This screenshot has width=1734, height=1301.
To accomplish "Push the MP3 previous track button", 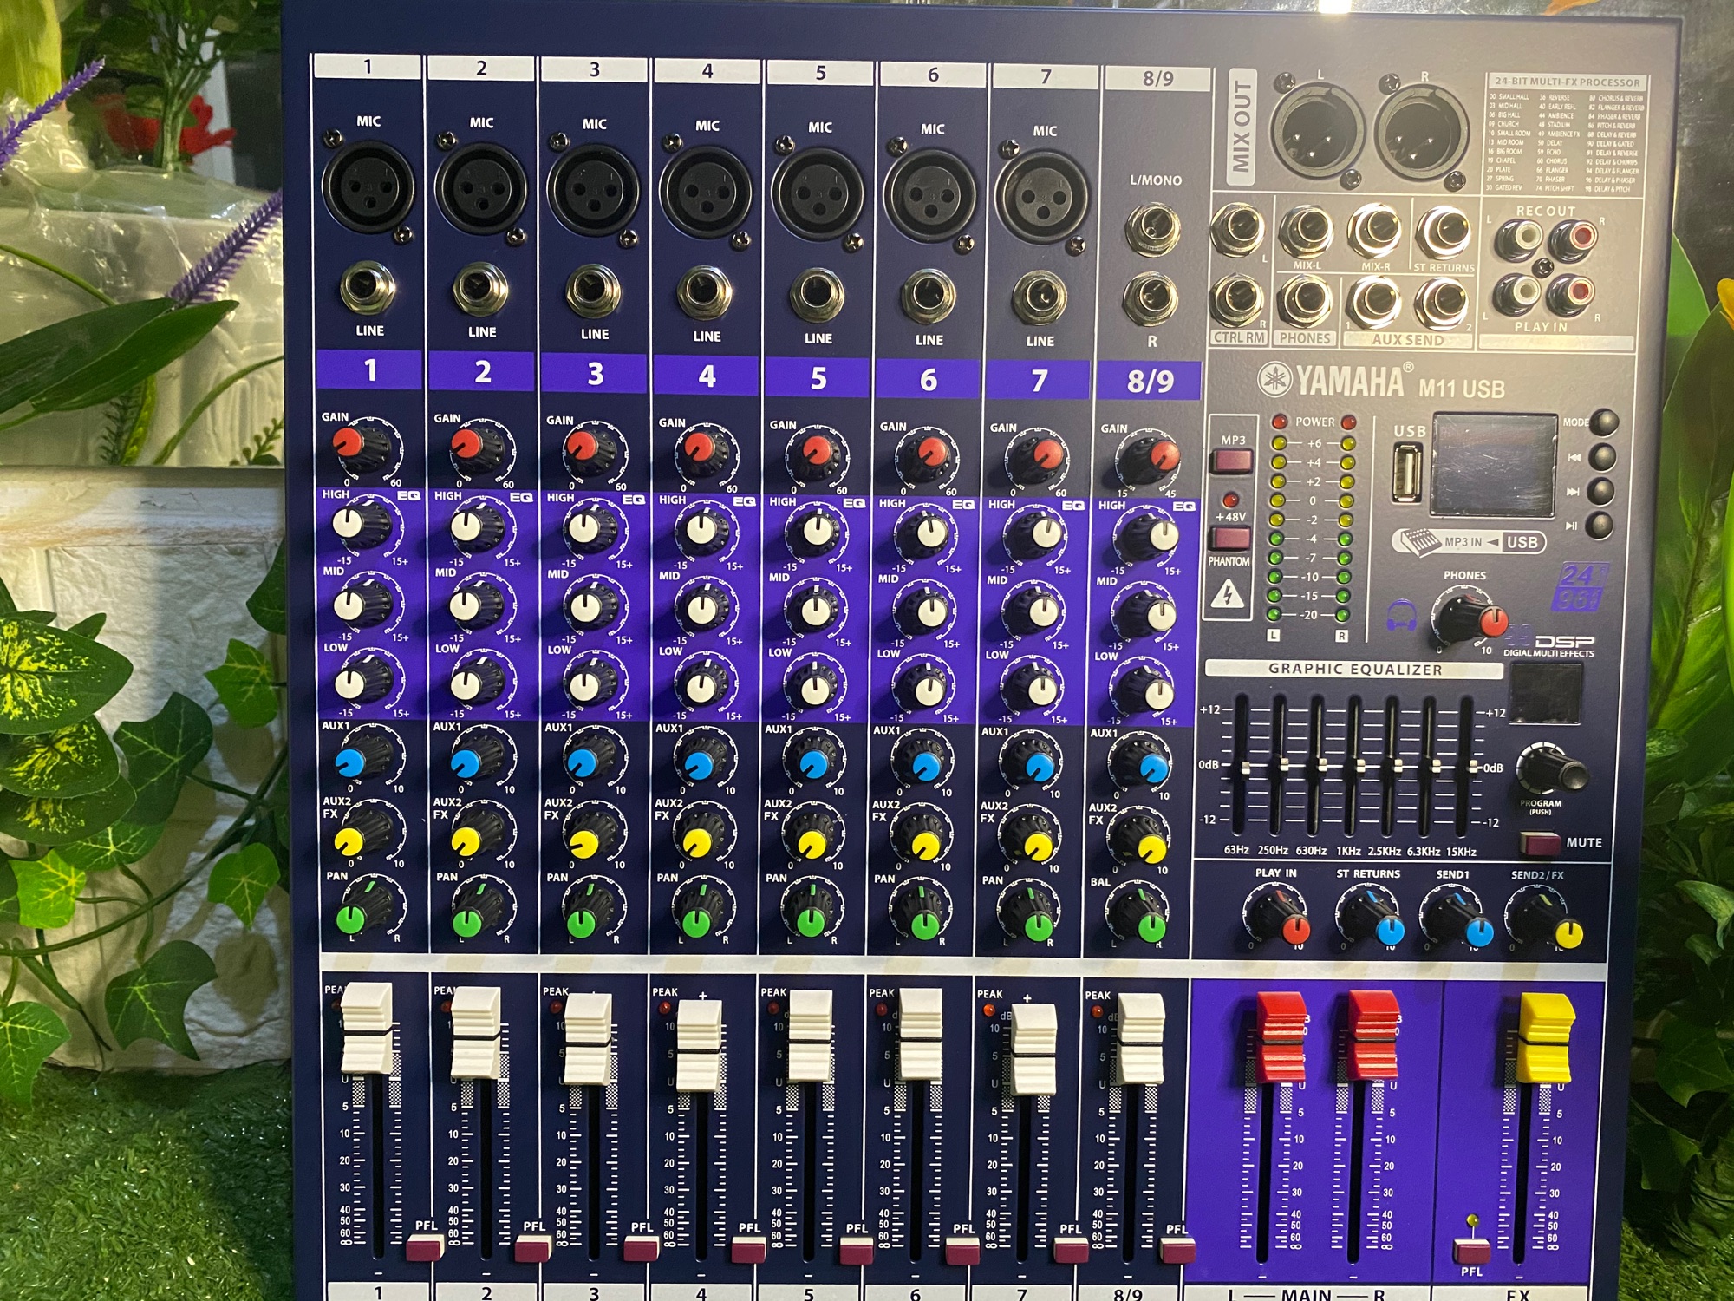I will point(1602,457).
